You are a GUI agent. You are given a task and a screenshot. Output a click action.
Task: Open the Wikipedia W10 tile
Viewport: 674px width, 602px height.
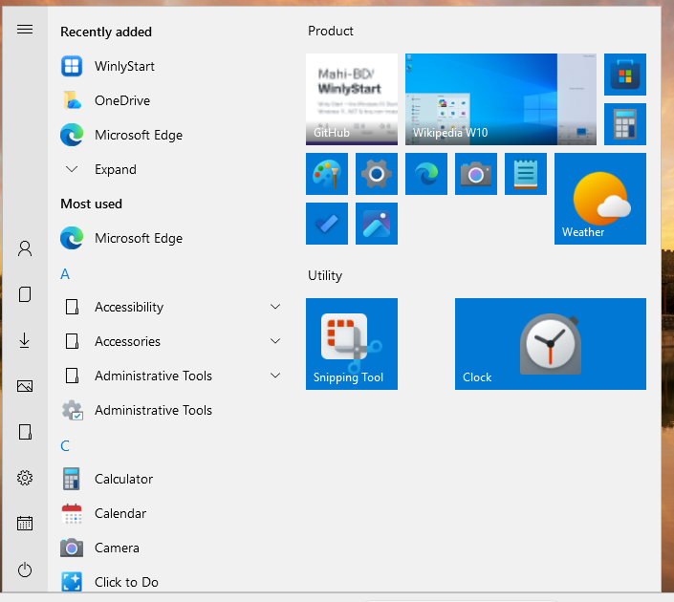pyautogui.click(x=501, y=99)
